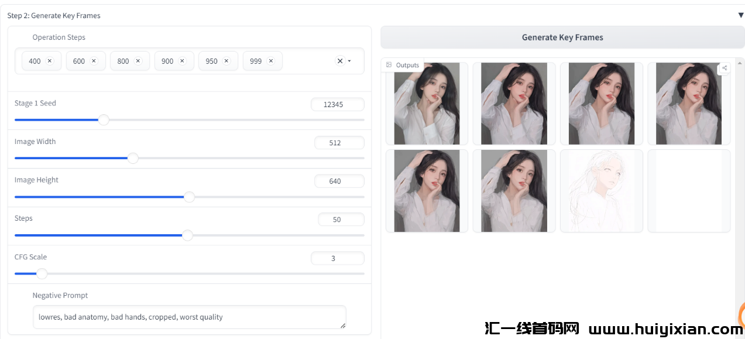Click the CFG Scale slider handle

[42, 273]
